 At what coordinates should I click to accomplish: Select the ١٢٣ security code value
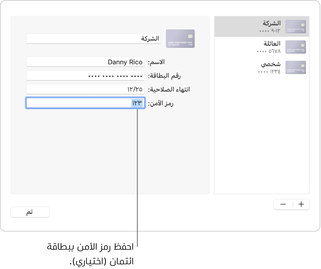(138, 103)
